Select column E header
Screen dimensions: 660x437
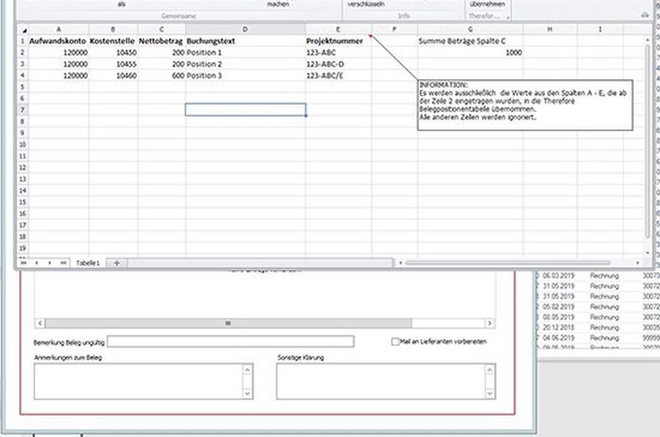tap(338, 30)
